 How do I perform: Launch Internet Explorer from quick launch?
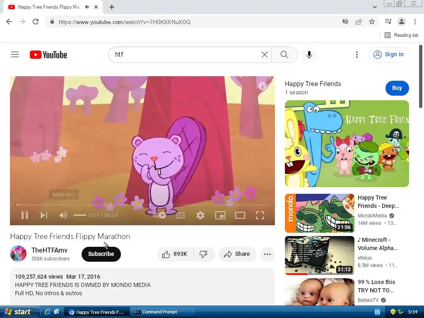[48, 312]
